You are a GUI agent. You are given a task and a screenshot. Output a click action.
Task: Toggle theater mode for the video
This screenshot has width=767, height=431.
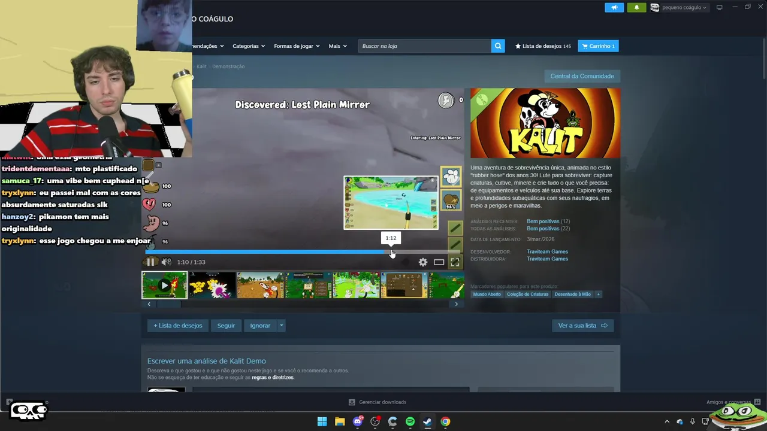tap(439, 262)
